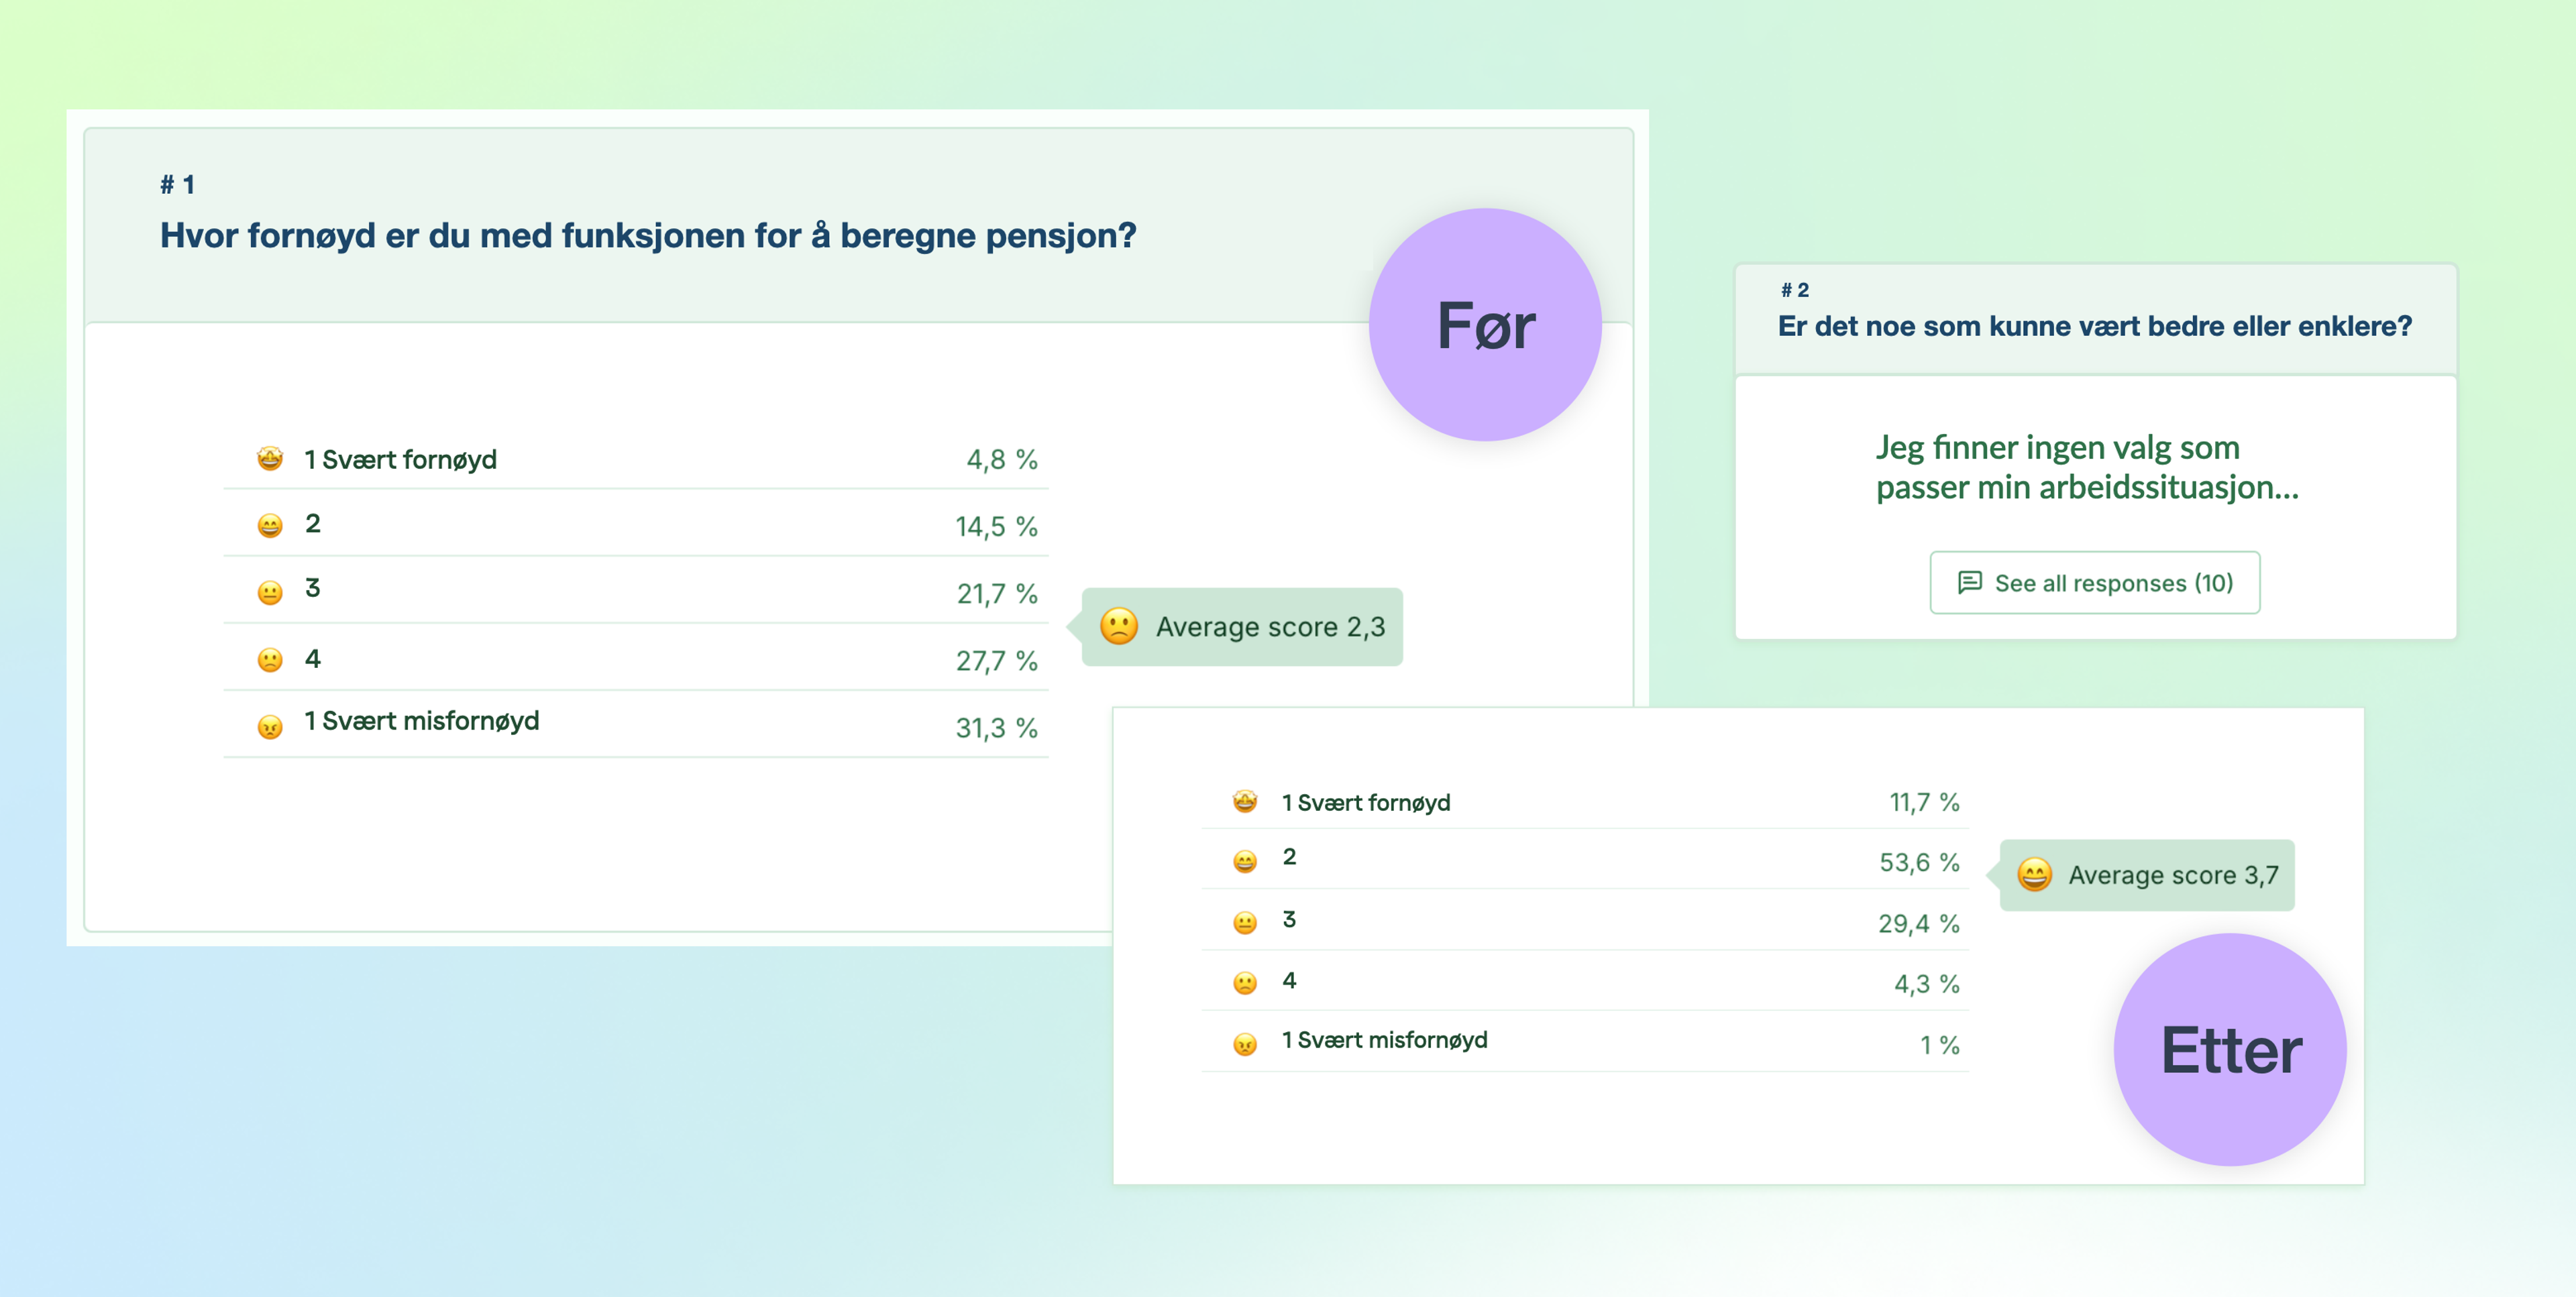Image resolution: width=2576 pixels, height=1297 pixels.
Task: Click the response text Jeg finner ingen valg
Action: [x=2087, y=467]
